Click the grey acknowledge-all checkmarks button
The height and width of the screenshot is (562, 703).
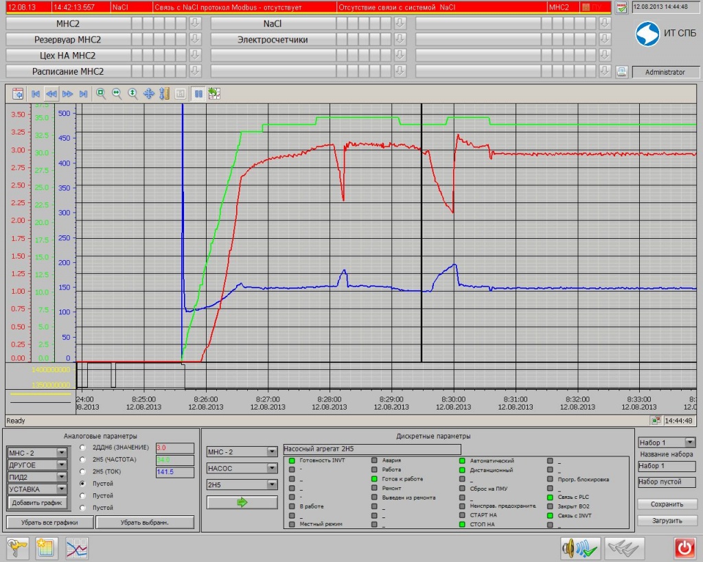(625, 548)
